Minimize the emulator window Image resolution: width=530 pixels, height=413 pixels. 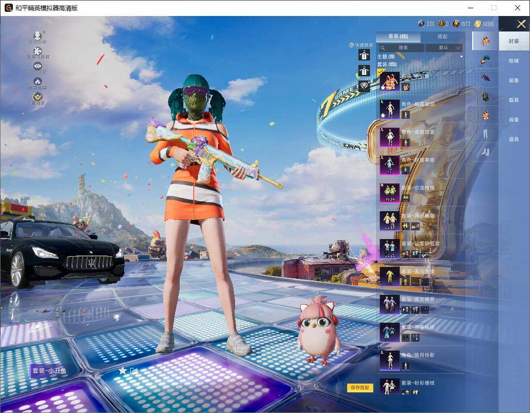pos(471,7)
